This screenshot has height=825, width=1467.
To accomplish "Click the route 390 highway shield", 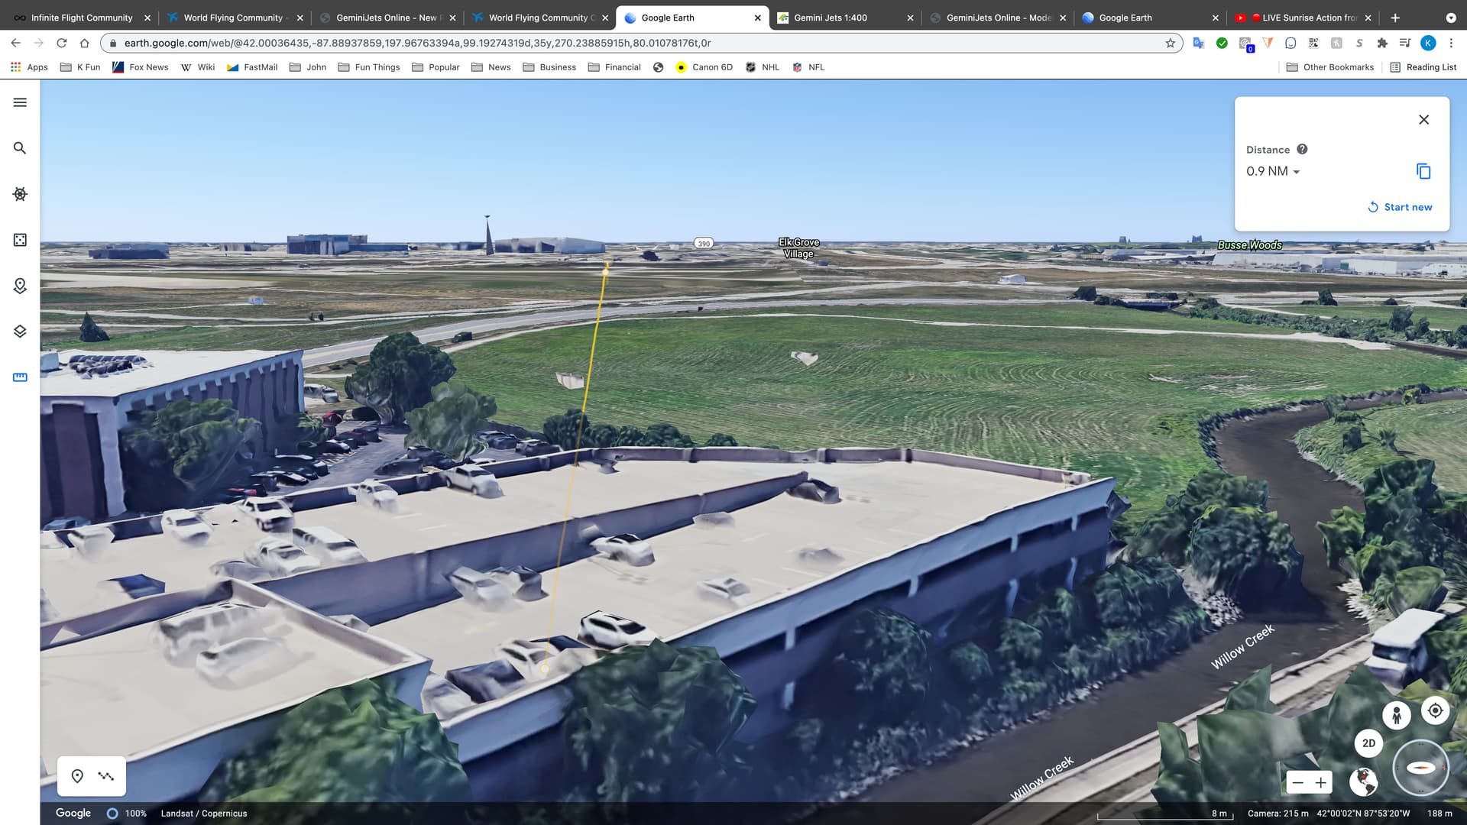I will point(704,244).
